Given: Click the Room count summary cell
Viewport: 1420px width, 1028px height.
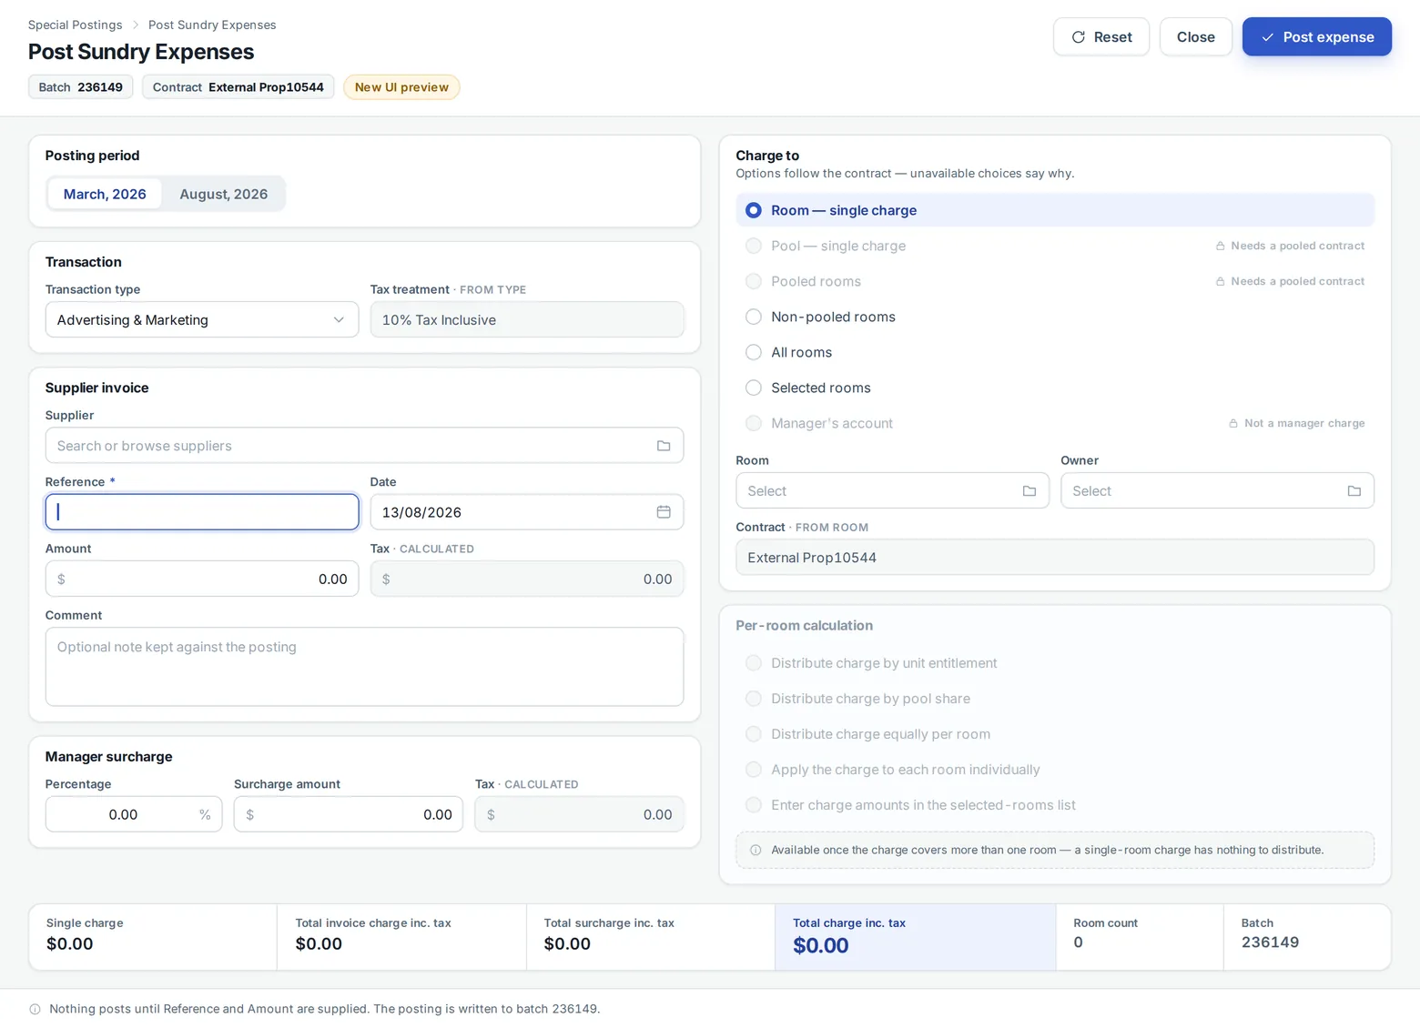Looking at the screenshot, I should pyautogui.click(x=1140, y=937).
